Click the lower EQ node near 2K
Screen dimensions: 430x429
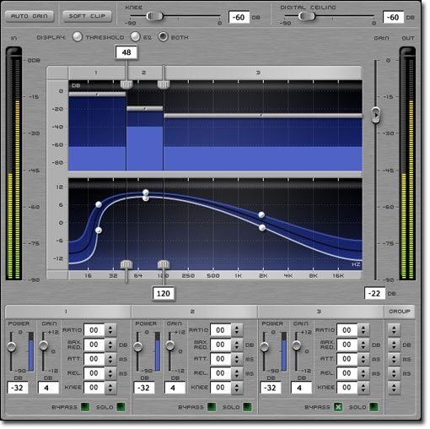coord(262,228)
